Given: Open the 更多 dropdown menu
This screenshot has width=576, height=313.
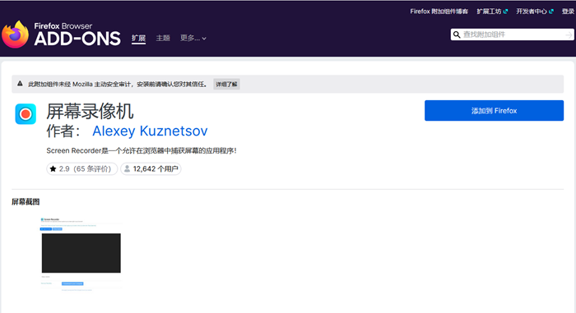Looking at the screenshot, I should (x=193, y=38).
